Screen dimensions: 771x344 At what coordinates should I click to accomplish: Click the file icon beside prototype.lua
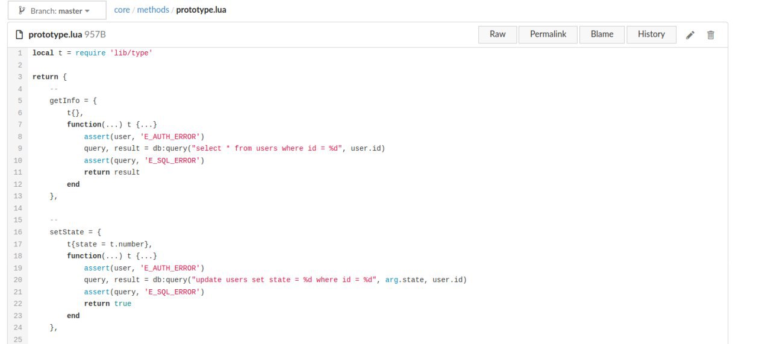(19, 35)
